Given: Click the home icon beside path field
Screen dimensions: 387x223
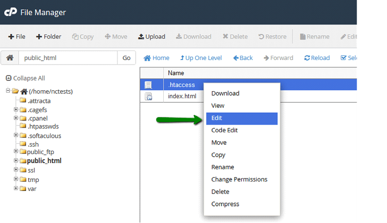Looking at the screenshot, I should (x=9, y=58).
